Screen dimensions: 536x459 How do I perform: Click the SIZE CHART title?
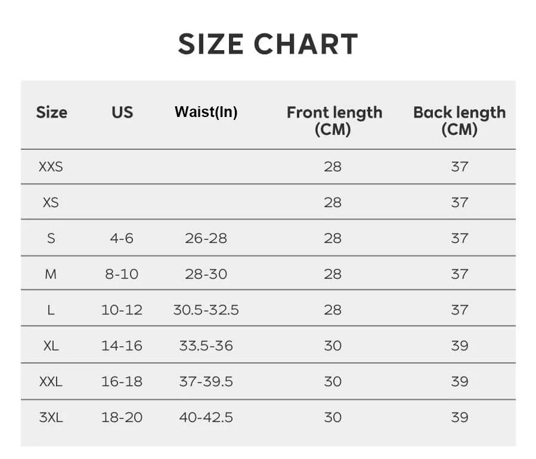click(268, 44)
